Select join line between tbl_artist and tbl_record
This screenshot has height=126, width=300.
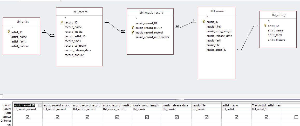pos(48,34)
